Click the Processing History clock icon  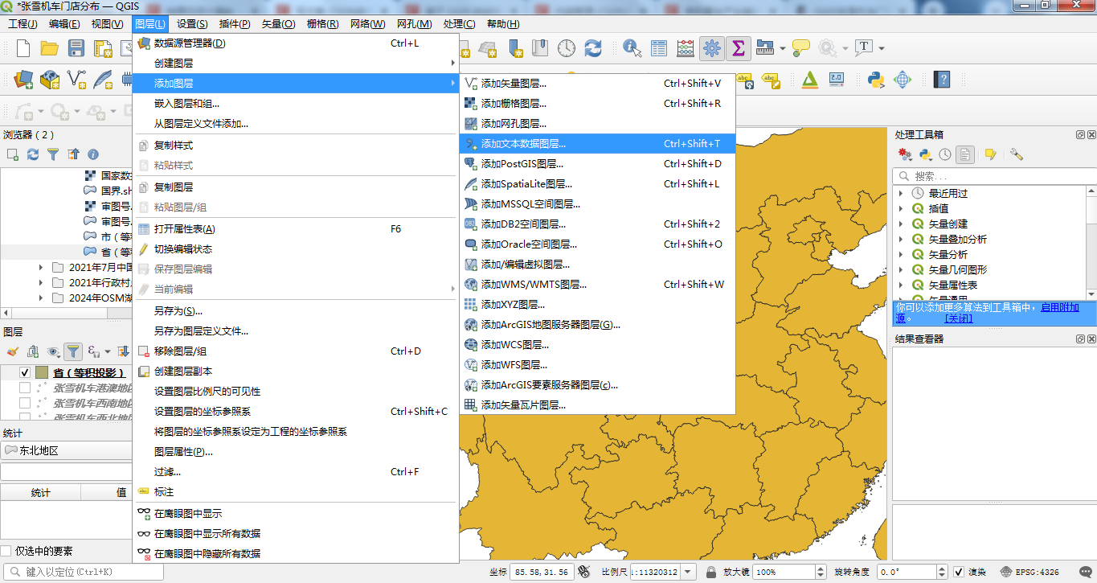pyautogui.click(x=945, y=154)
